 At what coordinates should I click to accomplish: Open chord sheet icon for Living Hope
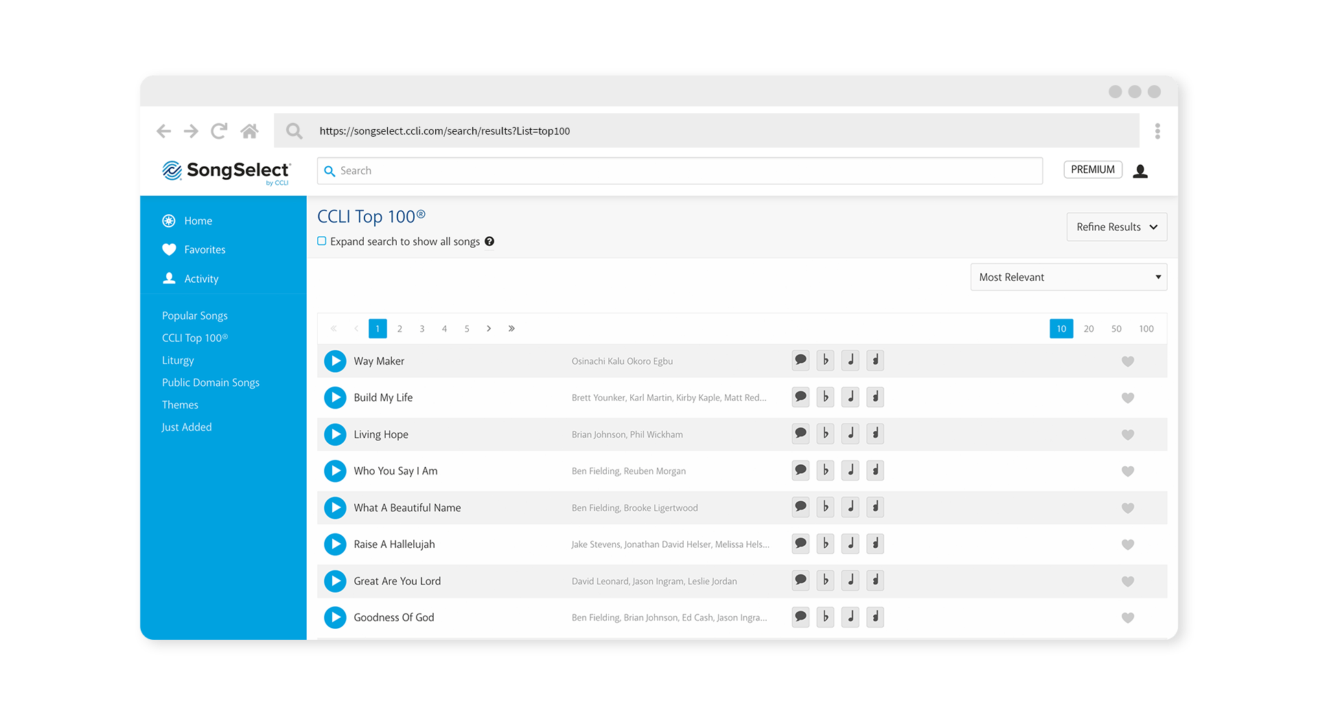coord(825,434)
